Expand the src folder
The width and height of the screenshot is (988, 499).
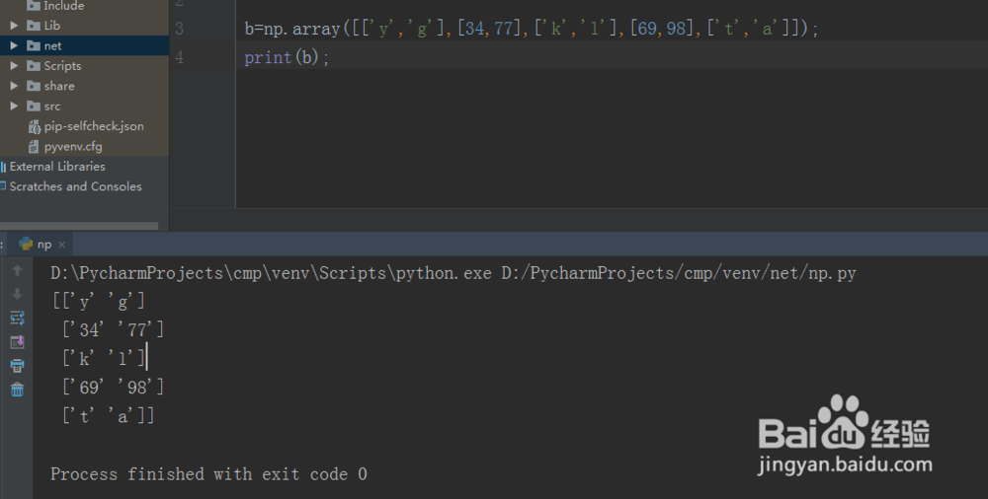(14, 106)
